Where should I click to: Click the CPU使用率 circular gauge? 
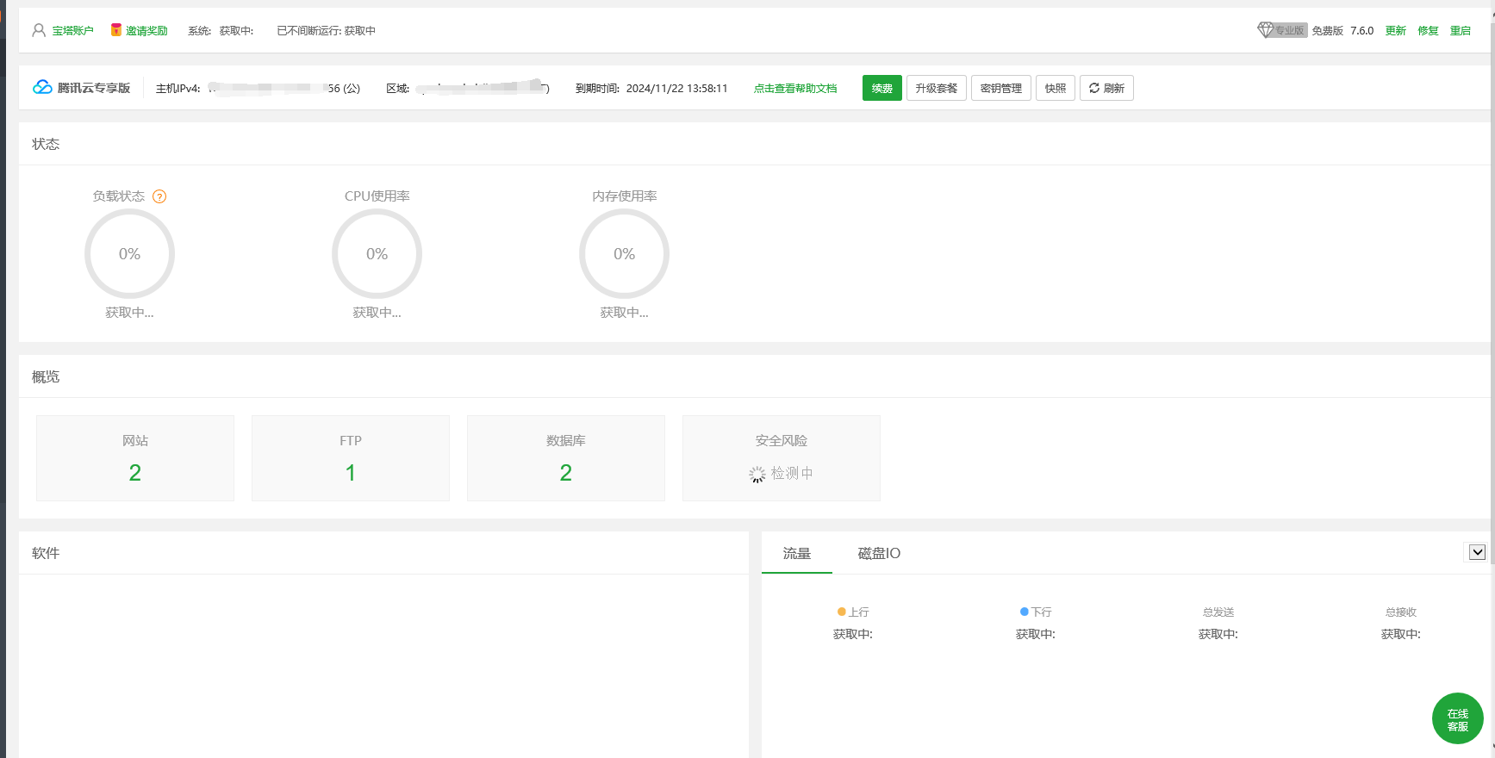377,254
